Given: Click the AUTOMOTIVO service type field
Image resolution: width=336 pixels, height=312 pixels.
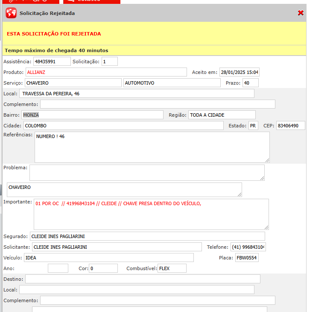Looking at the screenshot, I should pos(172,83).
